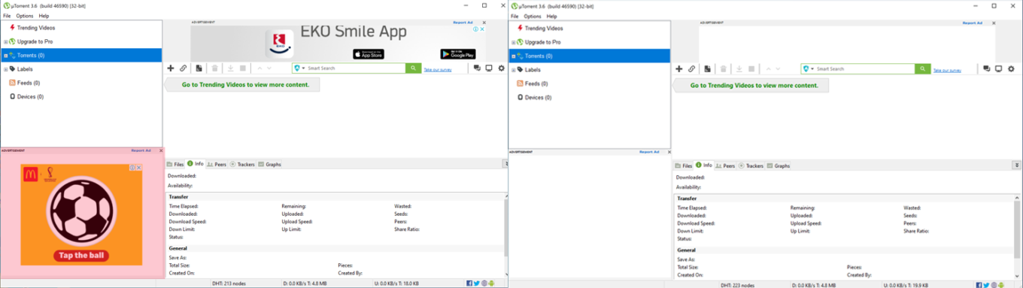Facebook icon in left window status bar
Viewport: 1023px width, 288px height.
coord(469,283)
